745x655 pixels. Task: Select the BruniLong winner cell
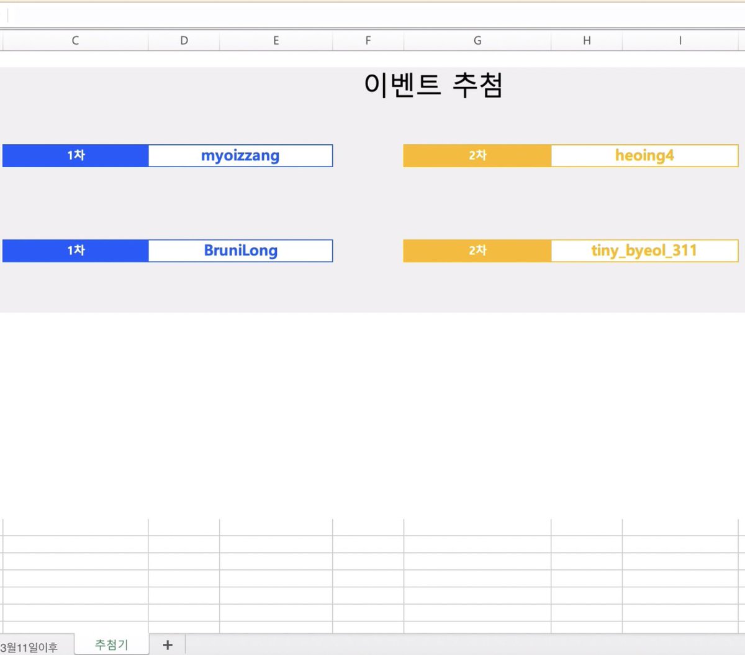click(240, 250)
